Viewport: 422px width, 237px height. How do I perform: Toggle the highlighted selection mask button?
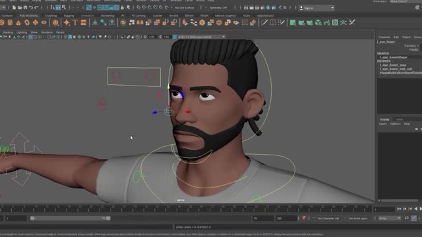click(88, 8)
